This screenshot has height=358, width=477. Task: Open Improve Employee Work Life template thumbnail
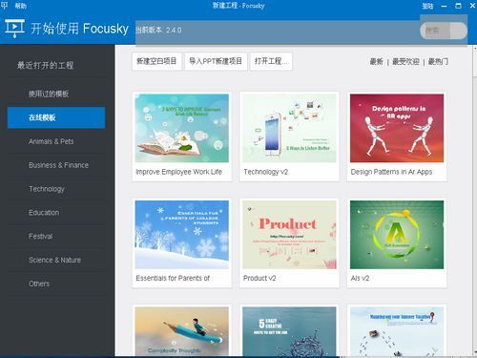(x=182, y=128)
